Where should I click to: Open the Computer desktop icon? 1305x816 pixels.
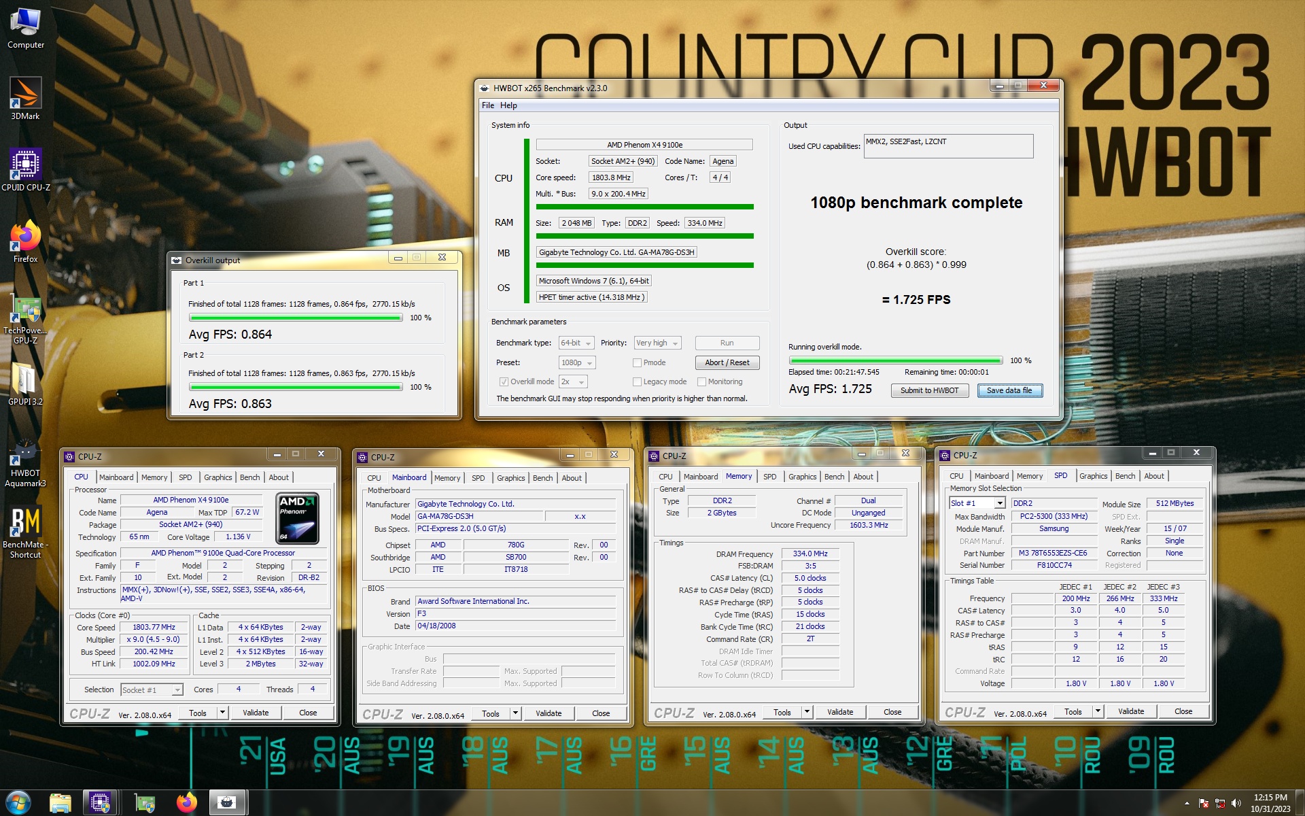pyautogui.click(x=26, y=29)
